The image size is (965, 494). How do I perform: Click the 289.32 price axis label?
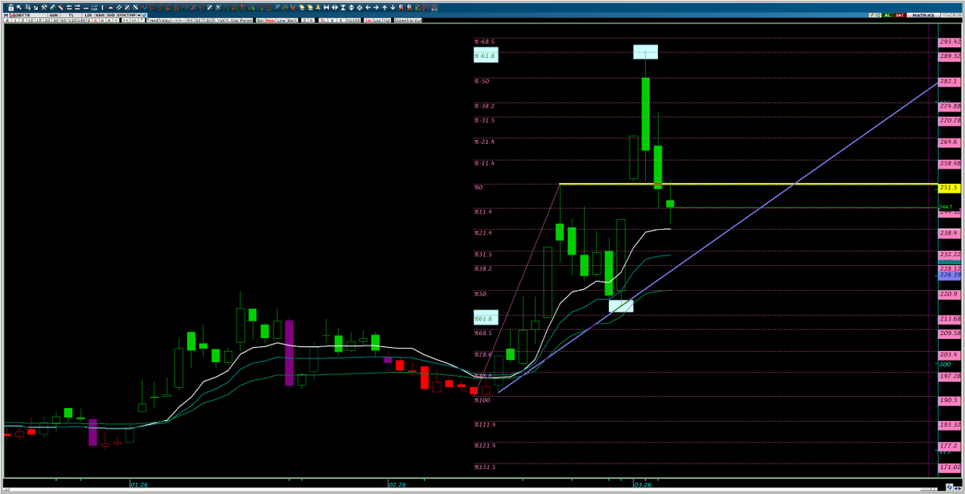click(x=951, y=55)
